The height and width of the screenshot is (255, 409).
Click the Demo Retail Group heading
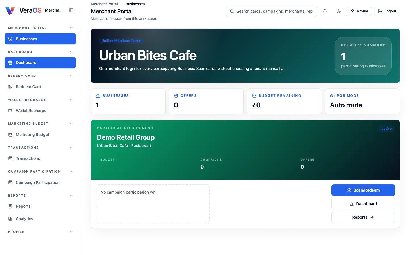[126, 137]
